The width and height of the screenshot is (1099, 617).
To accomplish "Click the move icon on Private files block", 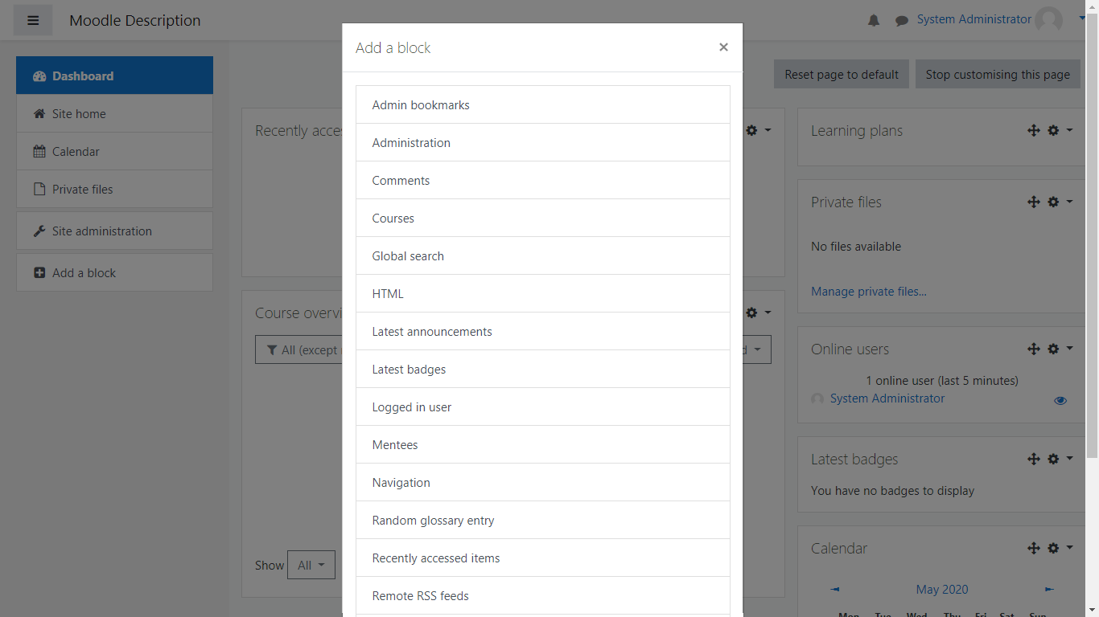I will point(1034,202).
